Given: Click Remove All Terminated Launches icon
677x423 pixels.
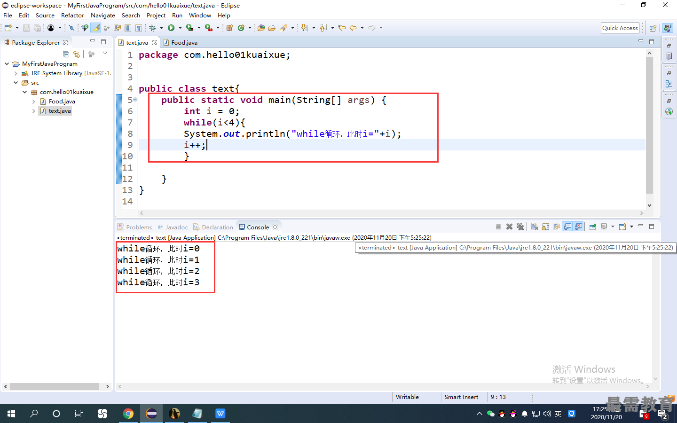Looking at the screenshot, I should (x=520, y=227).
